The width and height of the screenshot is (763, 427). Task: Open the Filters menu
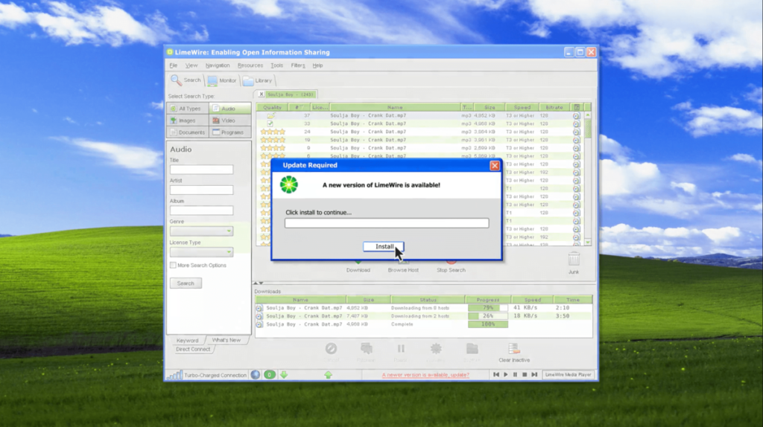298,65
